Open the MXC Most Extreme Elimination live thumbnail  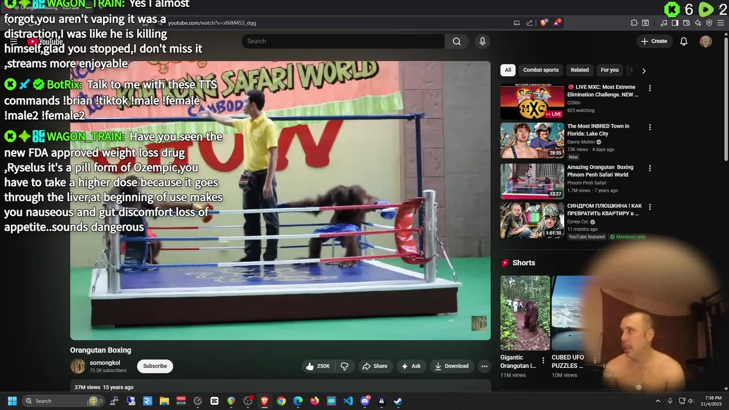click(x=532, y=101)
